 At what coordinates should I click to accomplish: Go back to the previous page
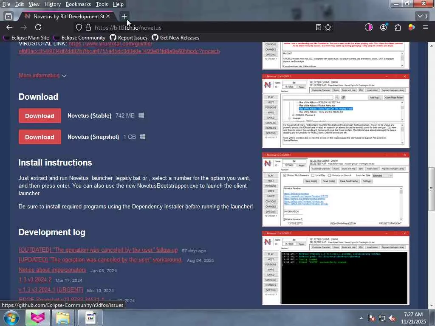point(9,27)
